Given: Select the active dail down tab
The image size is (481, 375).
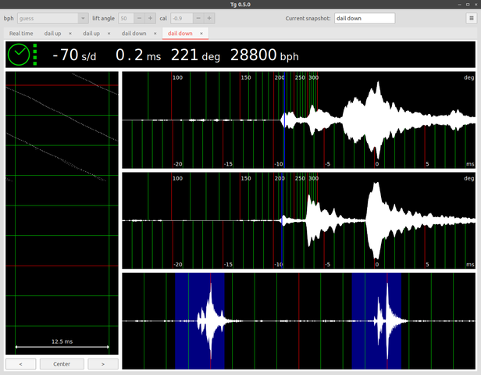Looking at the screenshot, I should (x=180, y=34).
